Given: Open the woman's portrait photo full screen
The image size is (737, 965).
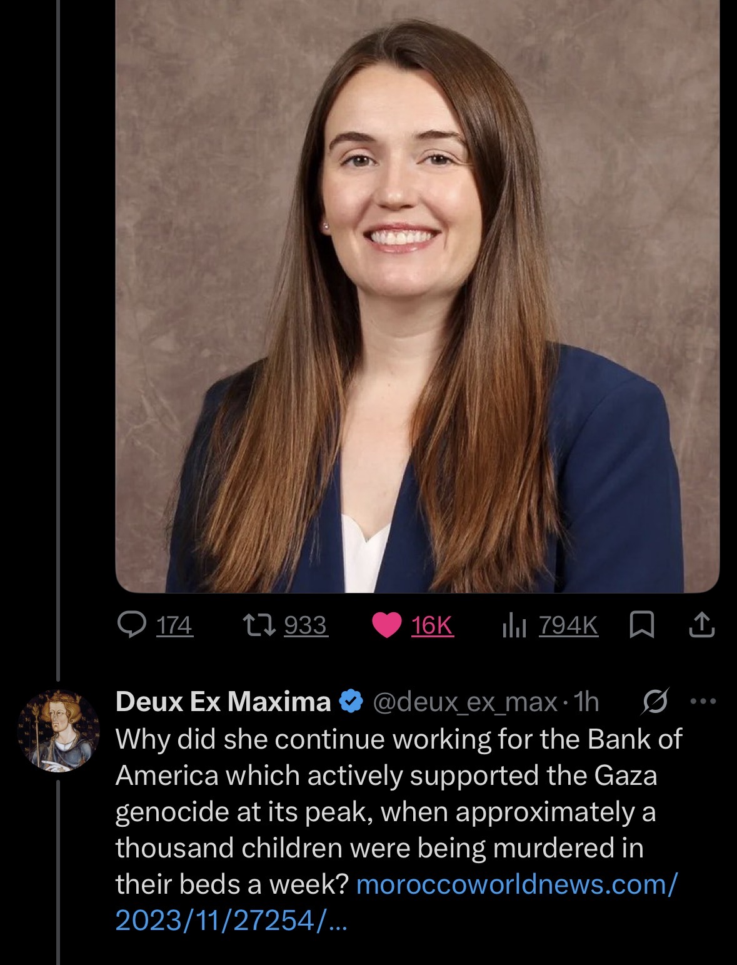Looking at the screenshot, I should pos(418,296).
